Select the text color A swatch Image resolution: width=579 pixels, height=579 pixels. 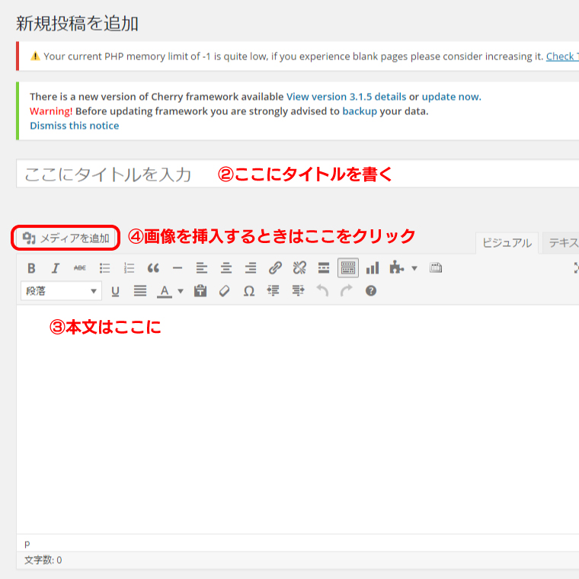(x=164, y=291)
